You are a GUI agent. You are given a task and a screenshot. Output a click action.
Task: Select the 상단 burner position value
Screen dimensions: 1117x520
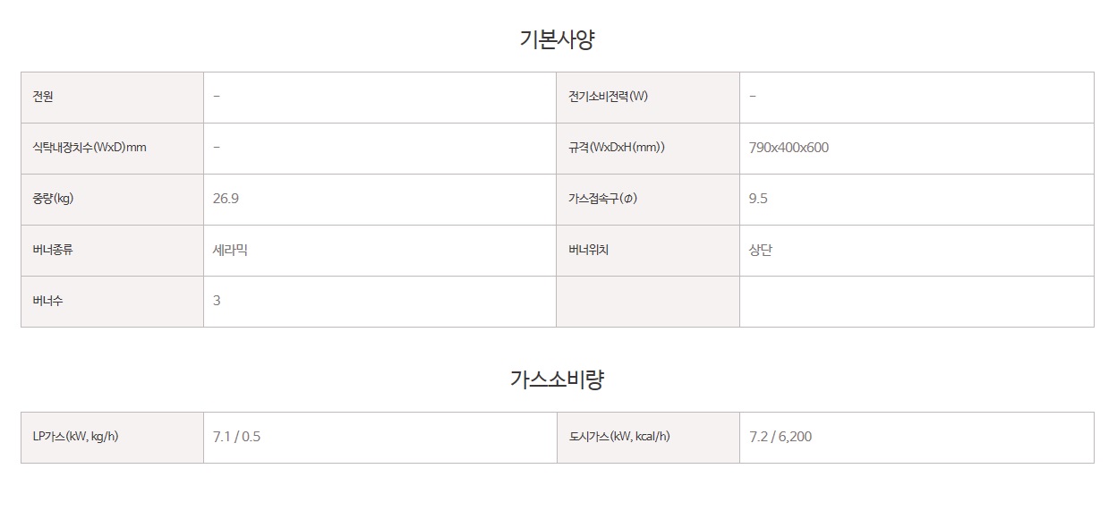[761, 250]
